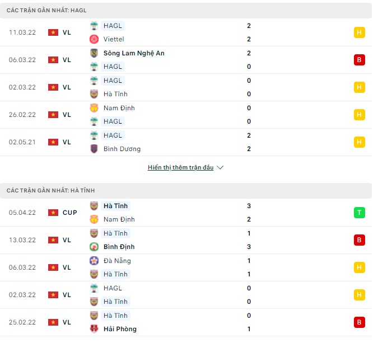Click the Viettel club logo icon
378x343 pixels.
[94, 39]
